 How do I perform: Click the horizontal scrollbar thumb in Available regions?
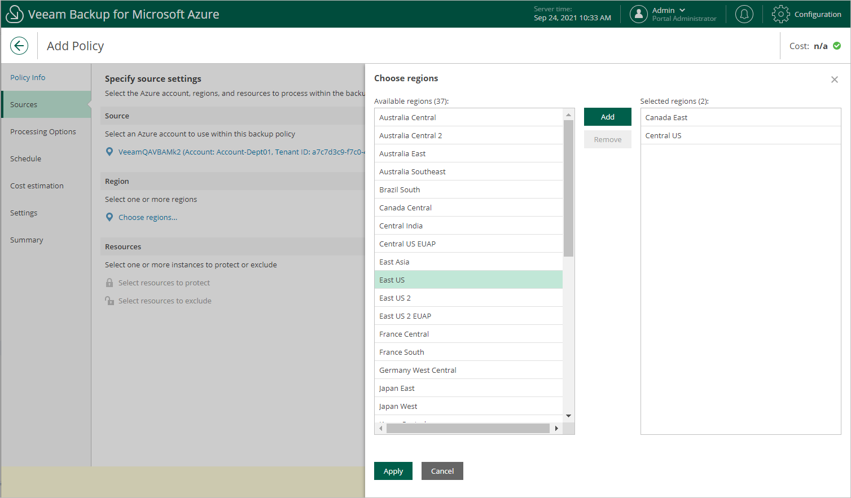coord(468,429)
